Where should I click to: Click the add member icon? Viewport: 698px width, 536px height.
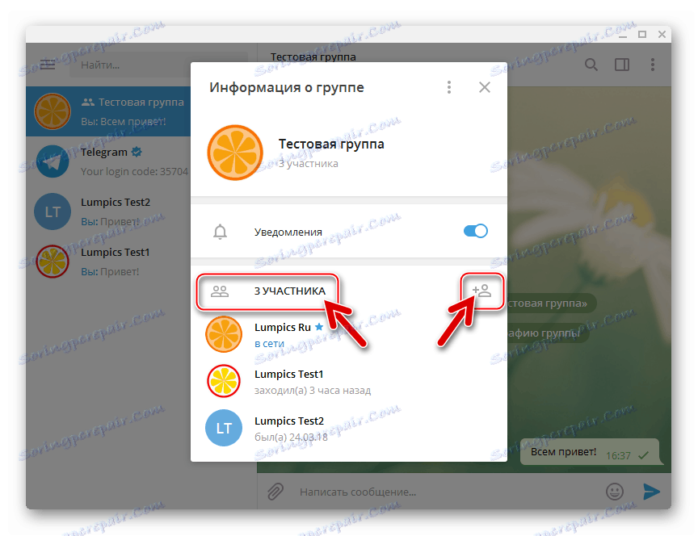point(481,291)
